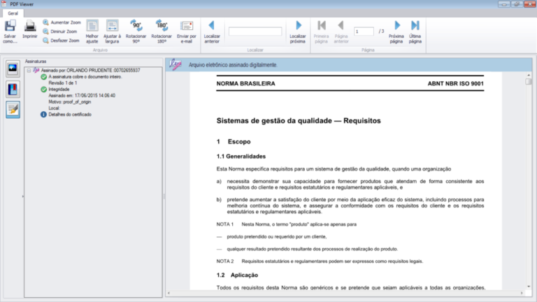
Task: Open the signatures panel in sidebar
Action: click(13, 109)
